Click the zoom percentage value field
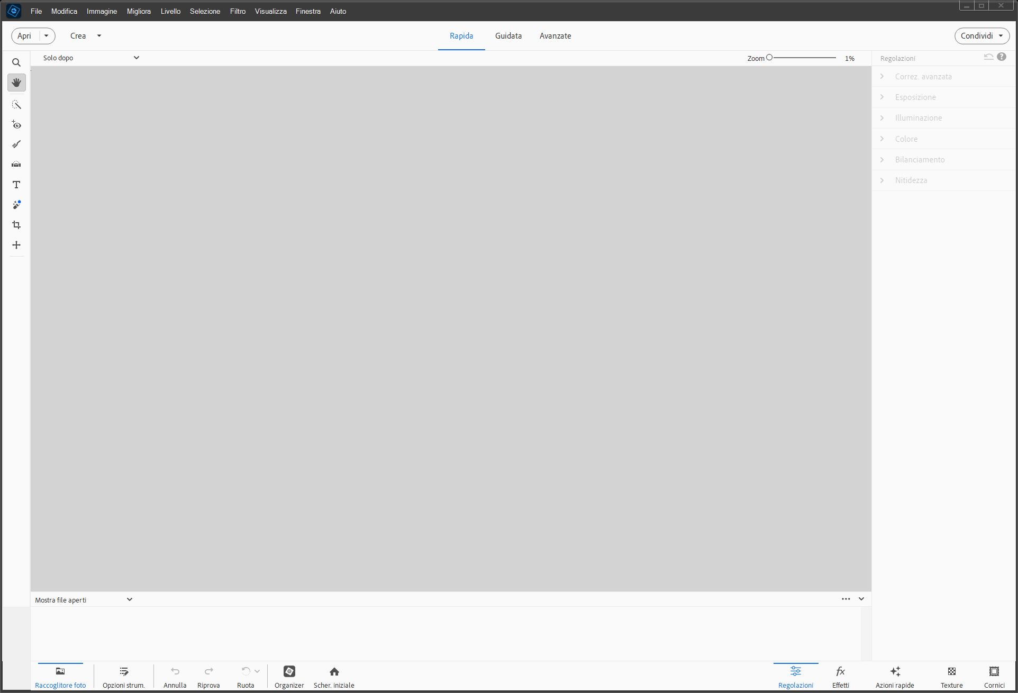 [x=850, y=58]
